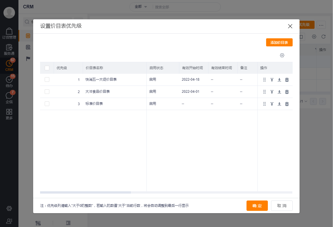333x227 pixels.
Task: Open 更多 apps in sidebar
Action: [9, 114]
